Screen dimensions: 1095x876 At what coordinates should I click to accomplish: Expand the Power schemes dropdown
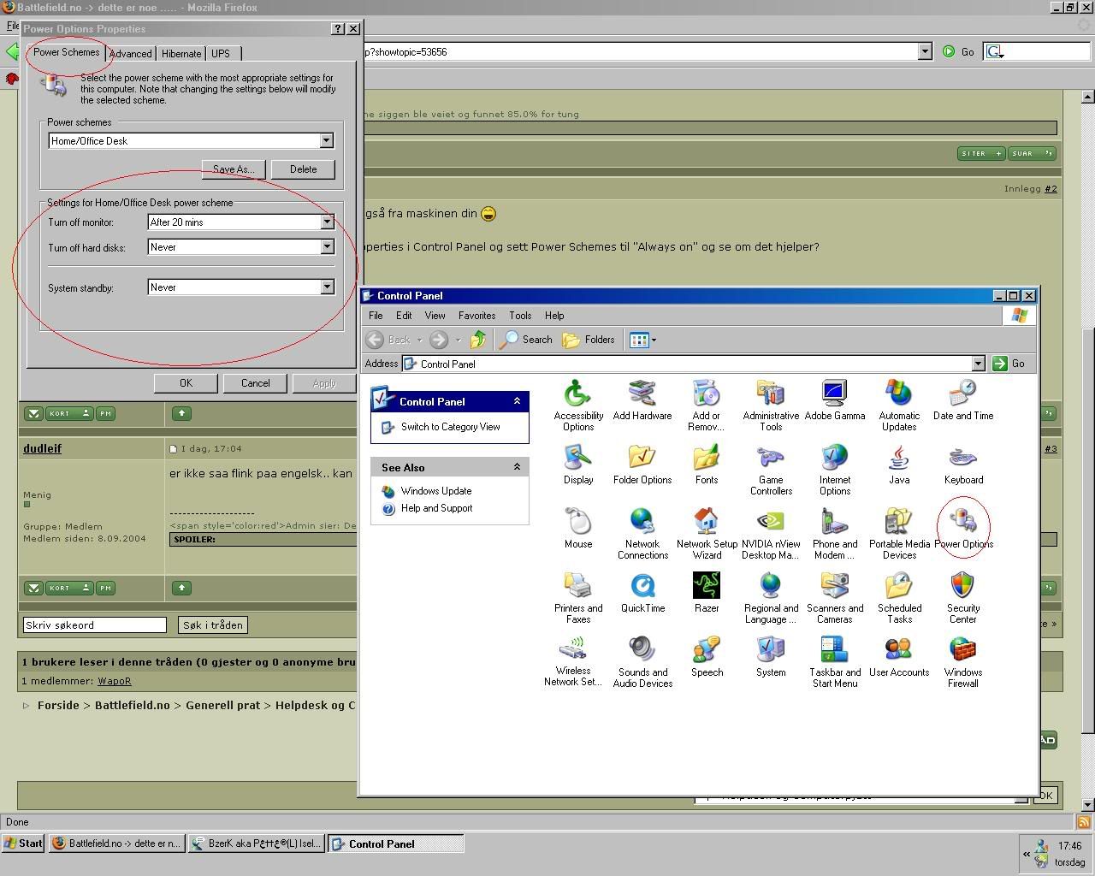pyautogui.click(x=326, y=140)
